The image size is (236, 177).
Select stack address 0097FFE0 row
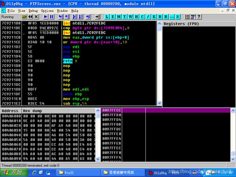[x=166, y=134]
